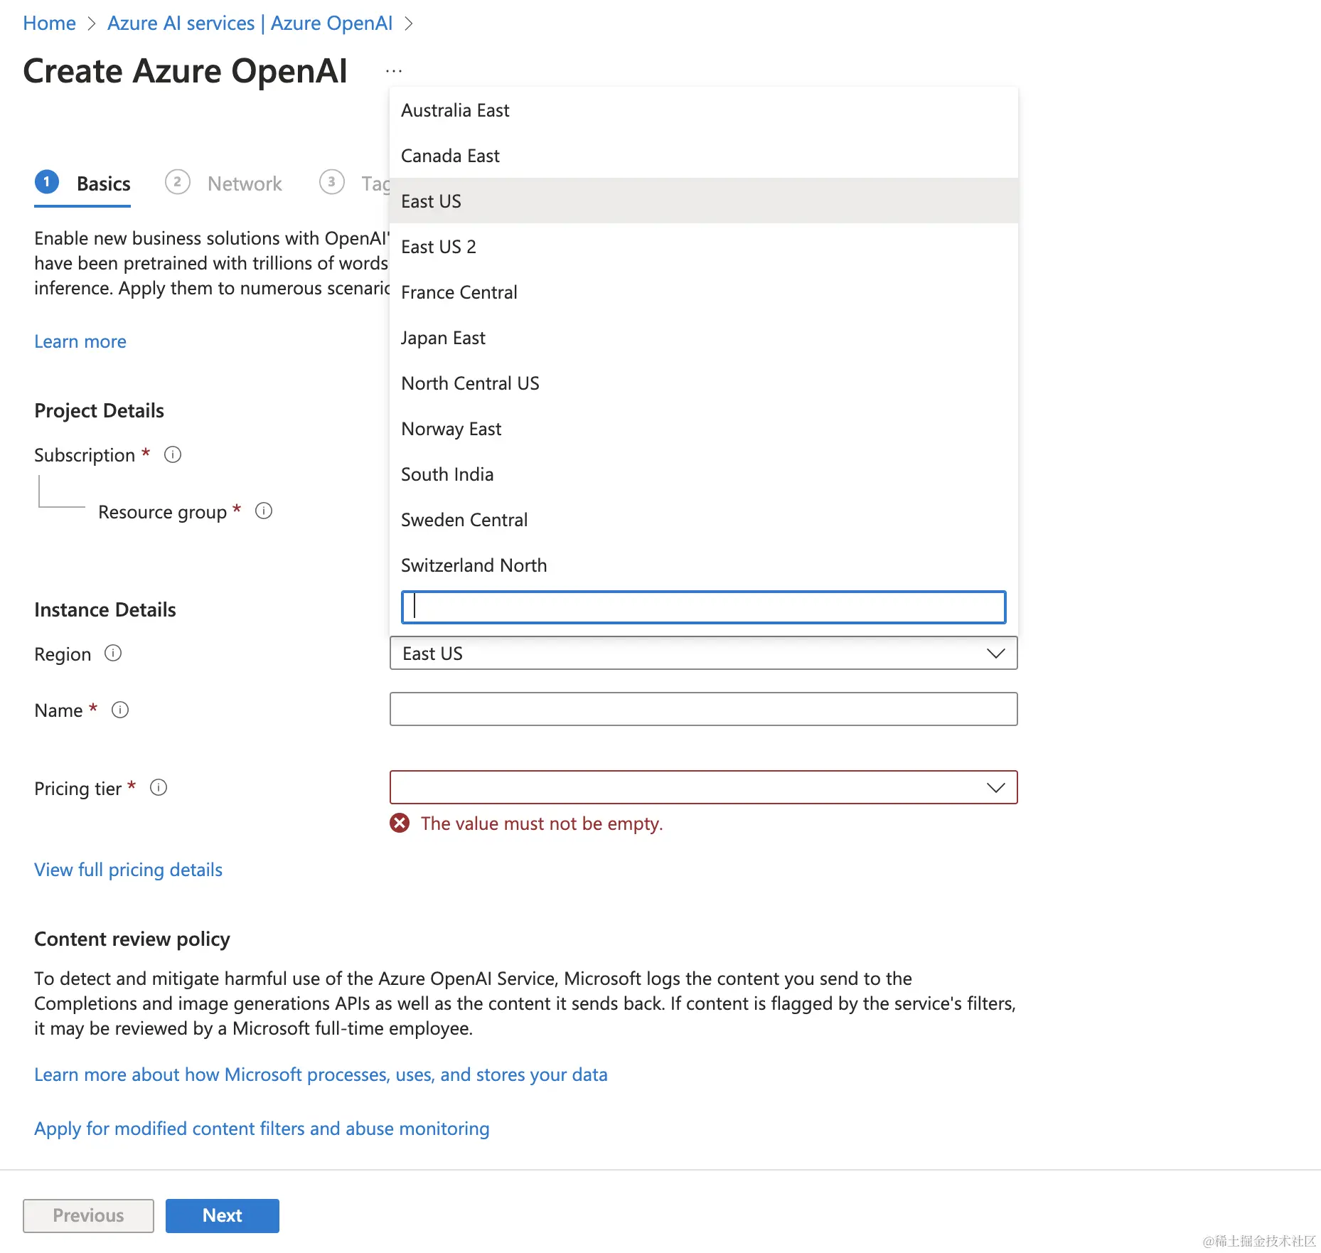Click the Home breadcrumb link

coord(49,23)
